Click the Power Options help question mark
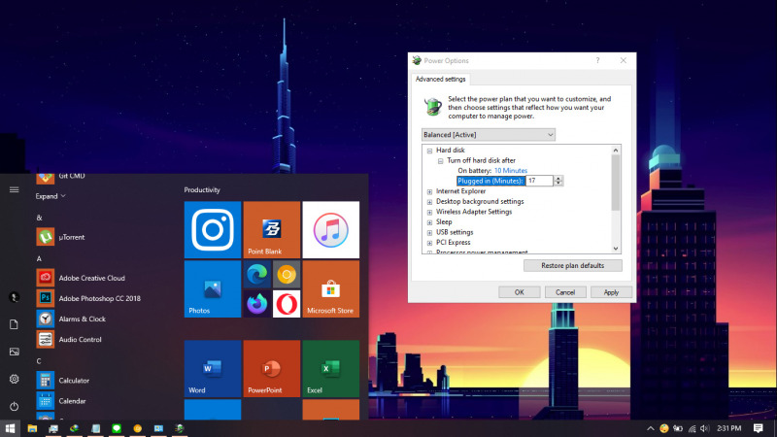Image resolution: width=777 pixels, height=437 pixels. point(597,60)
